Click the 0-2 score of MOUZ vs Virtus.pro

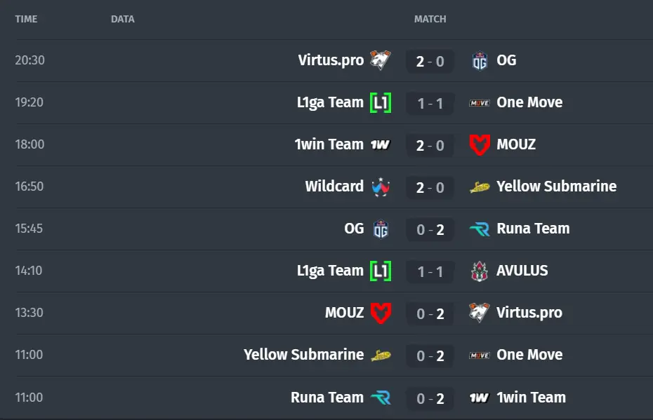(x=430, y=314)
